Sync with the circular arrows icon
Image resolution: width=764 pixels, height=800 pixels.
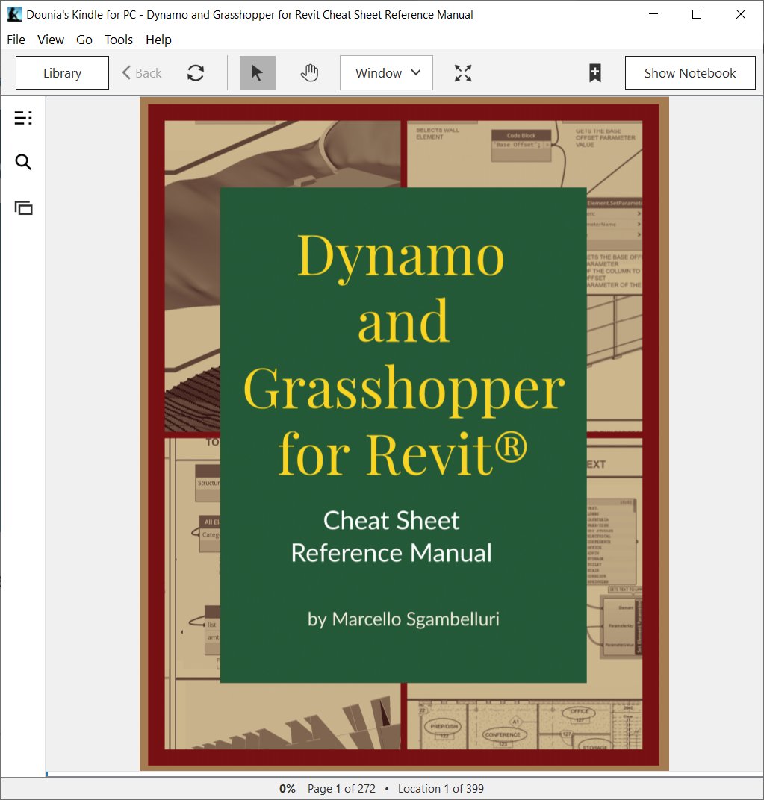pyautogui.click(x=196, y=73)
